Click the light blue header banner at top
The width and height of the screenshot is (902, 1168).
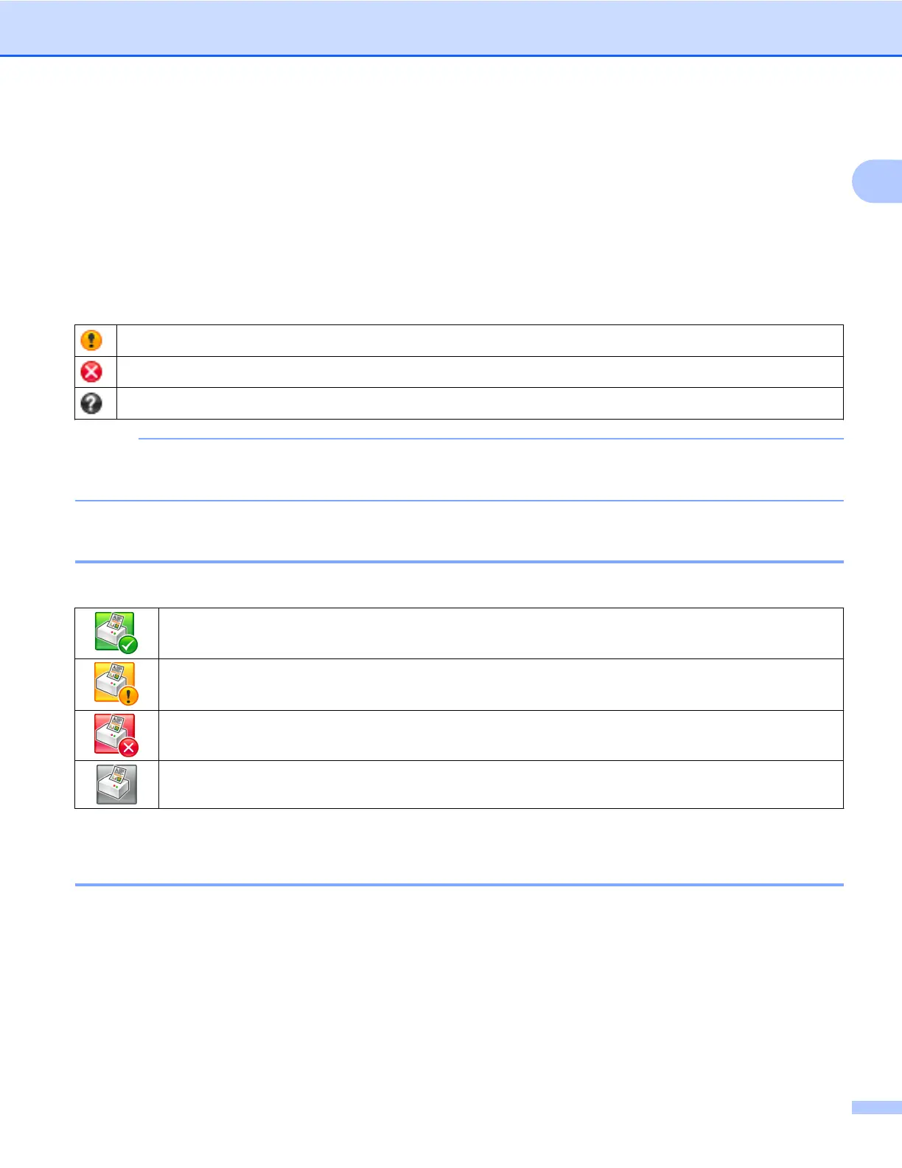point(451,27)
